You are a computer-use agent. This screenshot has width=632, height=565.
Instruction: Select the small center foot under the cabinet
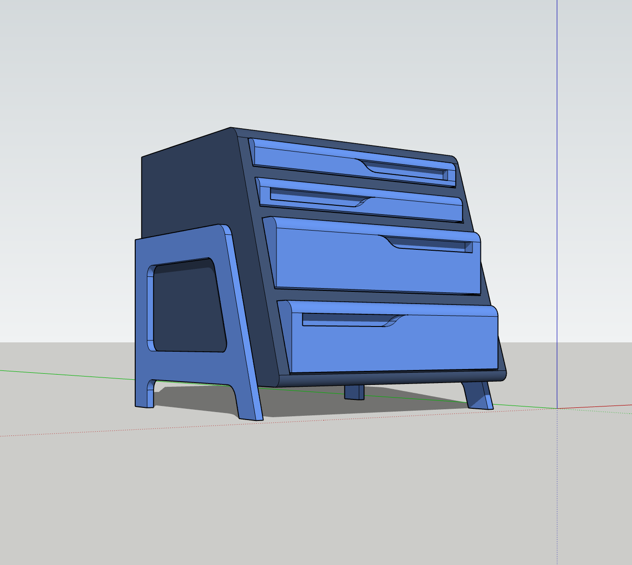coord(354,393)
